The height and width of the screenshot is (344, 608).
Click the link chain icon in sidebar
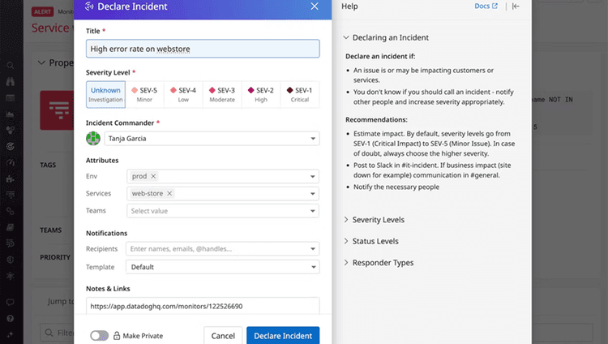point(11,211)
